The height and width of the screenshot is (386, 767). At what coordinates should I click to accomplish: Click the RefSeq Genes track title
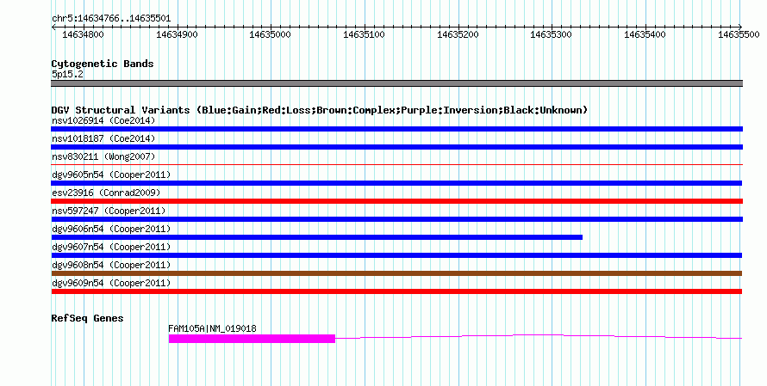[87, 318]
